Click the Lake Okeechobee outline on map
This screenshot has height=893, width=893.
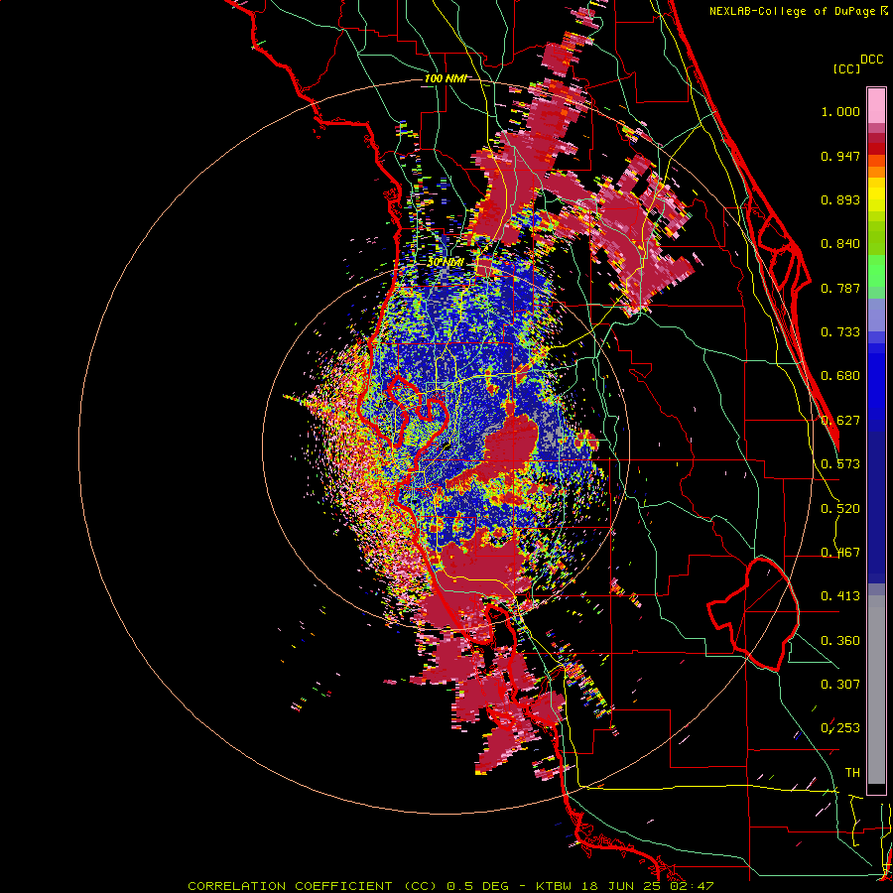click(x=753, y=614)
